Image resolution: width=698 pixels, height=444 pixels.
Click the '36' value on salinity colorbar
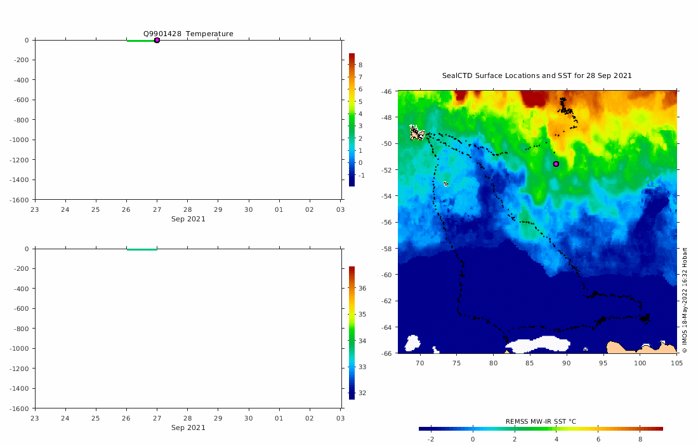[x=362, y=289]
